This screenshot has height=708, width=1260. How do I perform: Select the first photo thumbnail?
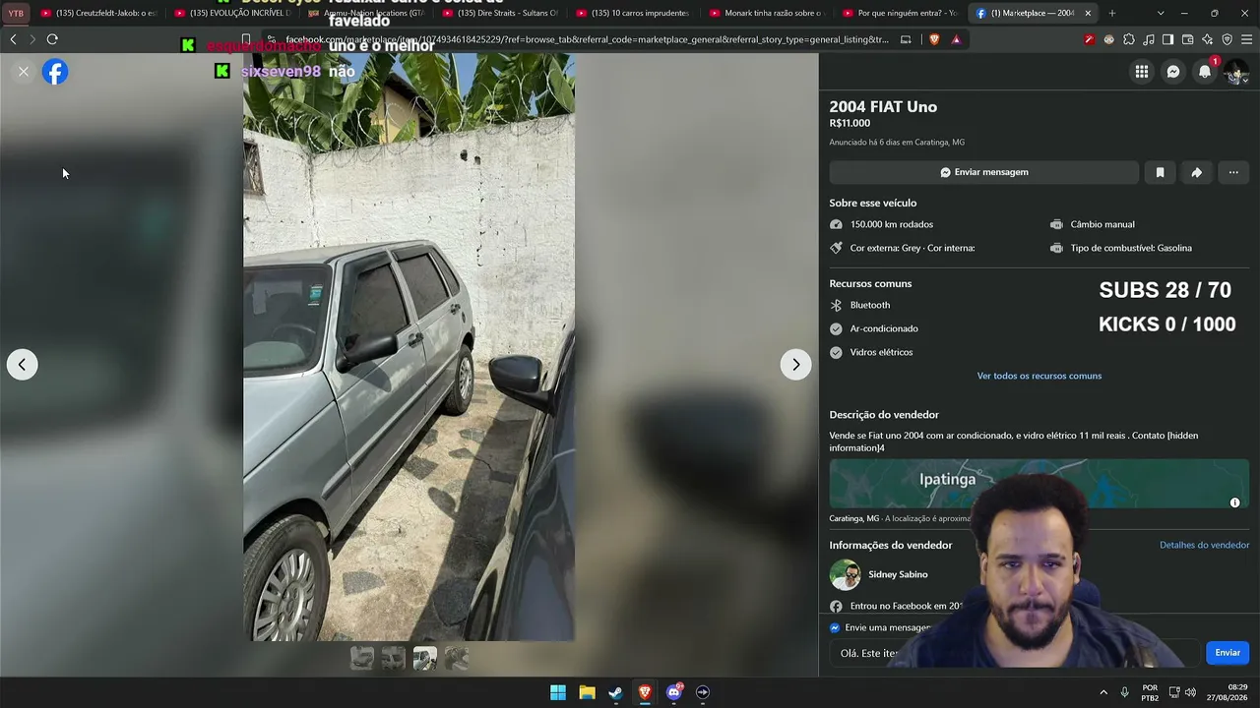coord(362,658)
